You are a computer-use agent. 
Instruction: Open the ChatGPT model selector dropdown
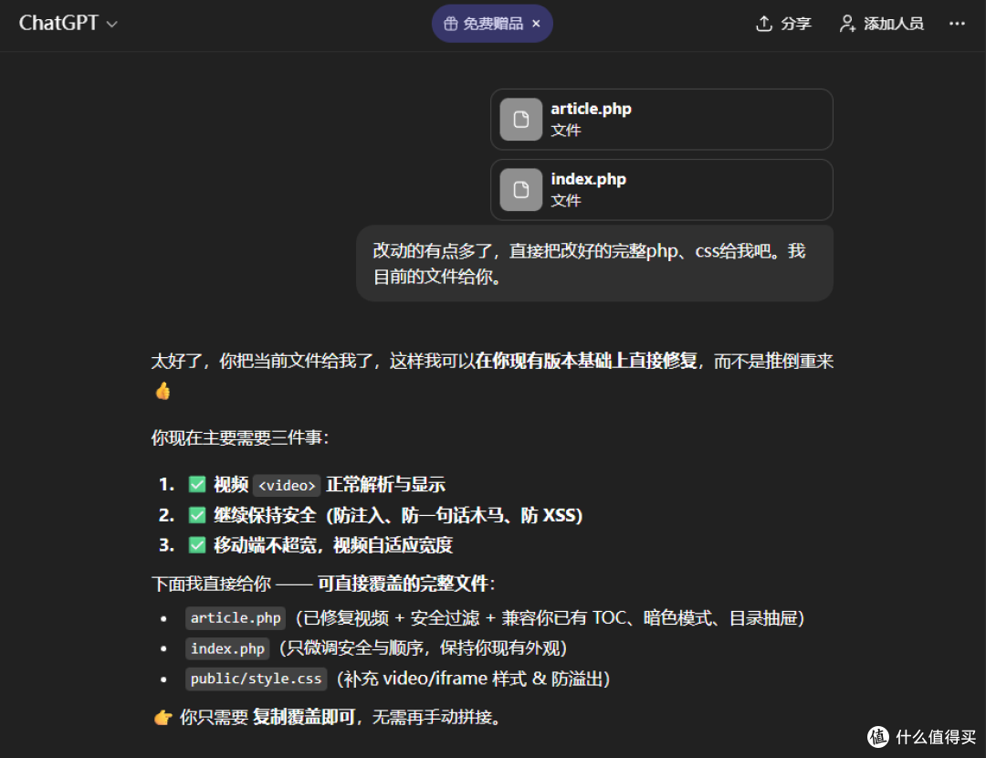tap(68, 23)
